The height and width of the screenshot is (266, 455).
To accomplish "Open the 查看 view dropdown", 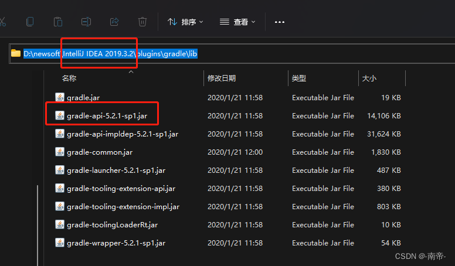I will point(237,22).
